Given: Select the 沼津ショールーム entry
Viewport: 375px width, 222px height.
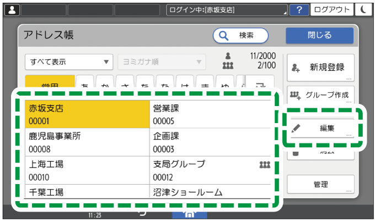Looking at the screenshot, I should click(x=211, y=192).
